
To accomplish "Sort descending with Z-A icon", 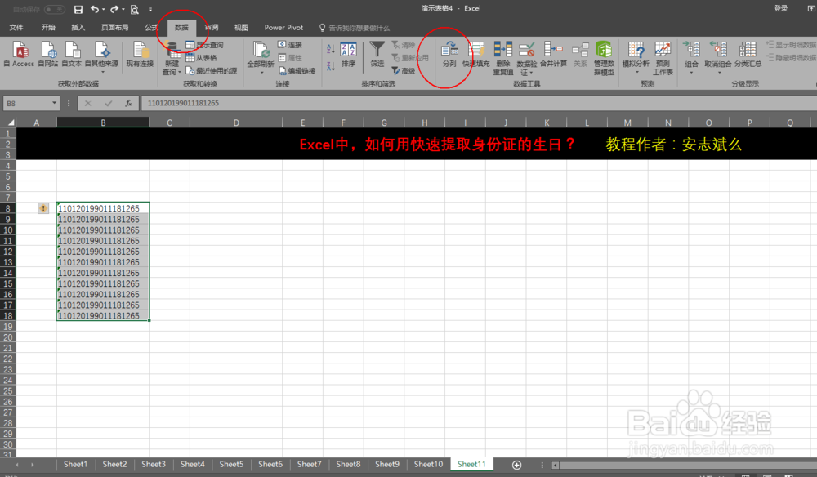I will pyautogui.click(x=331, y=66).
